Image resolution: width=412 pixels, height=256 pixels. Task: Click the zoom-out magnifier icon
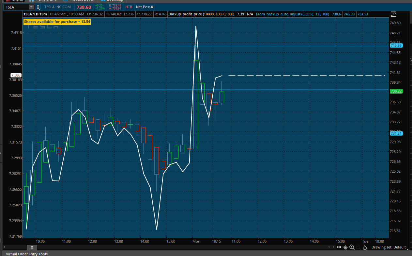[358, 247]
